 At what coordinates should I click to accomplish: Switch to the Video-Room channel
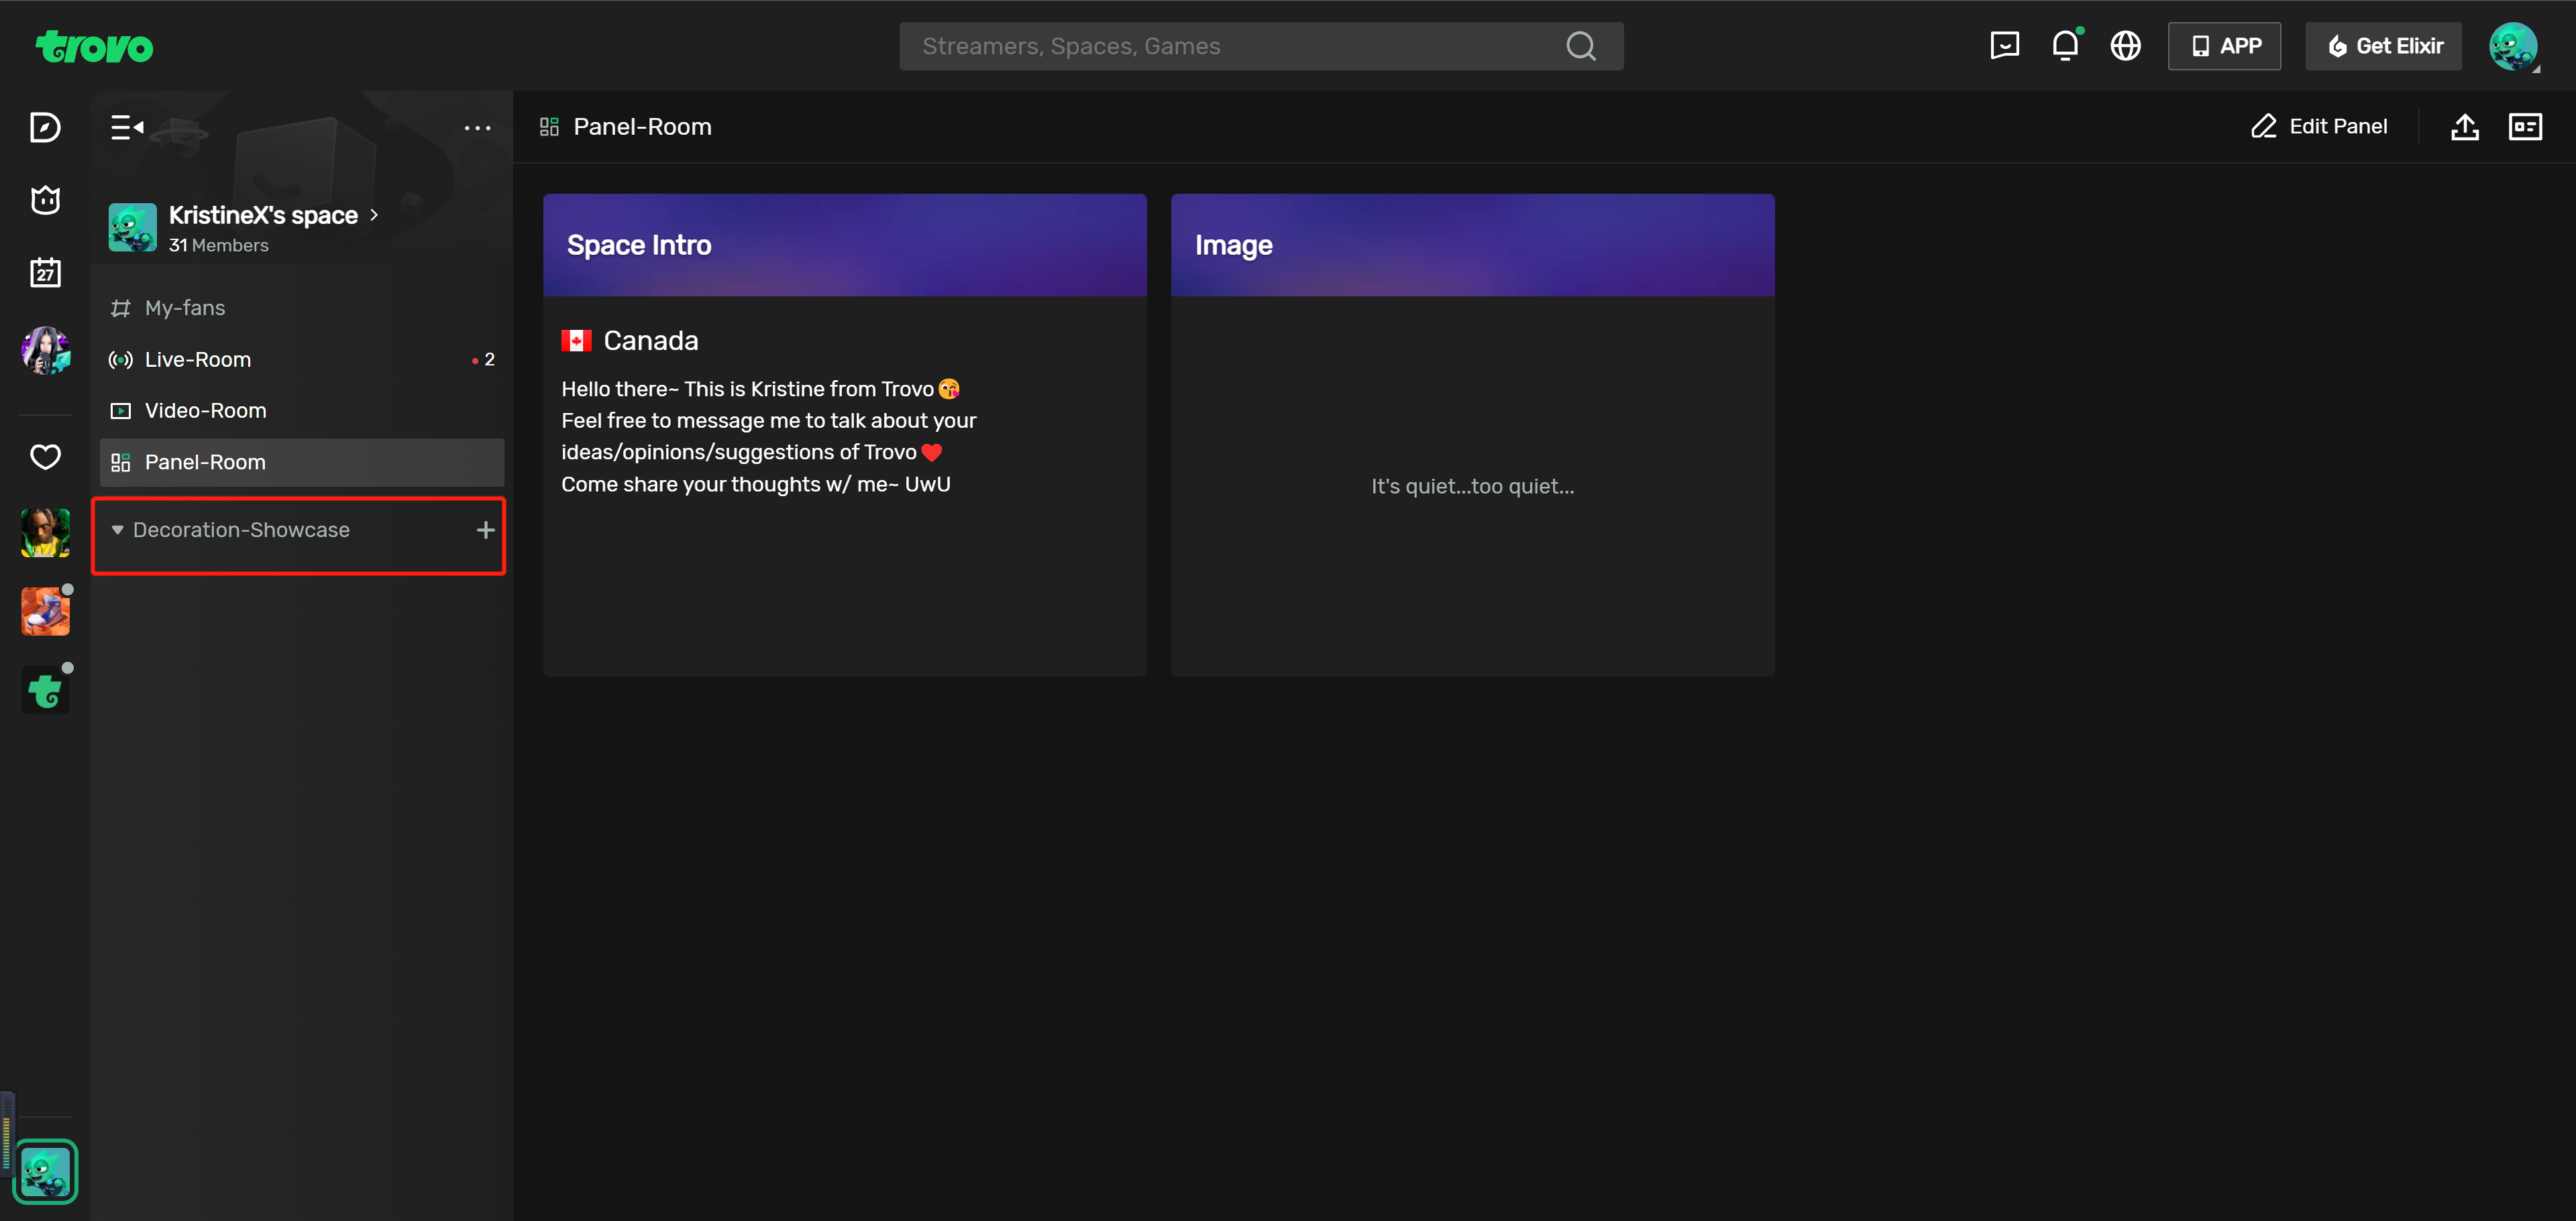tap(205, 410)
